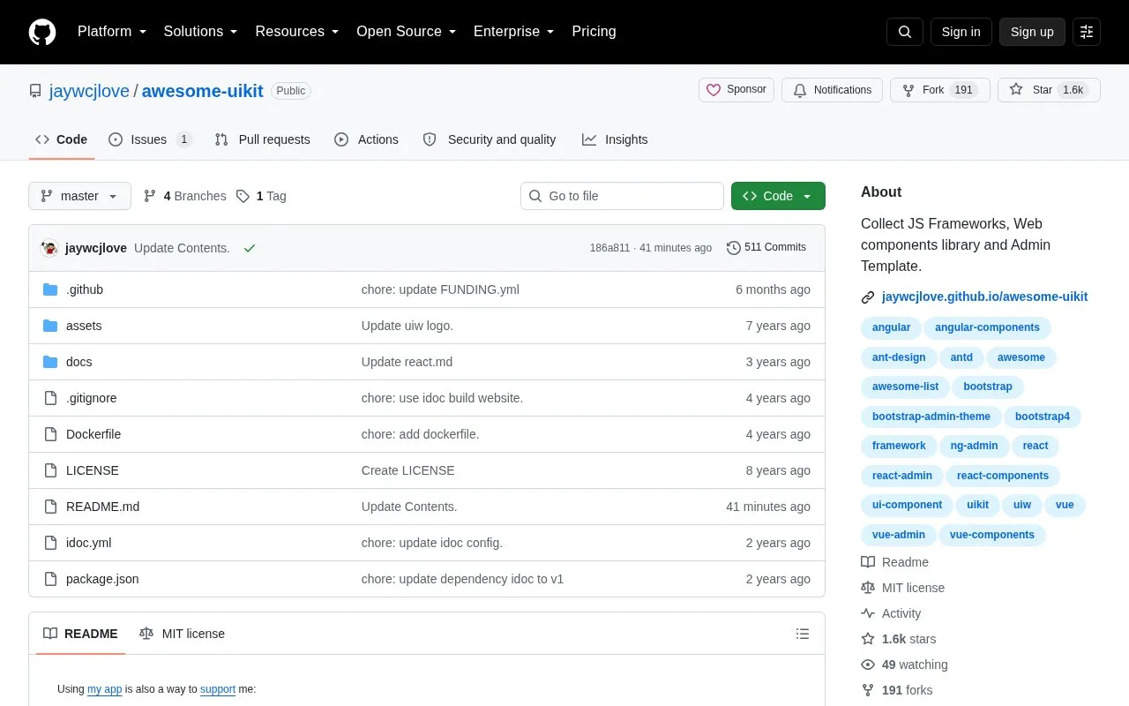Click the .github folder icon
The width and height of the screenshot is (1129, 706).
click(50, 289)
